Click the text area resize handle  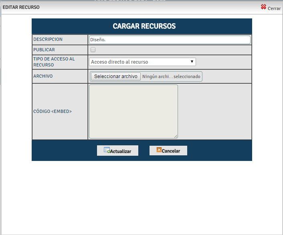[176, 137]
